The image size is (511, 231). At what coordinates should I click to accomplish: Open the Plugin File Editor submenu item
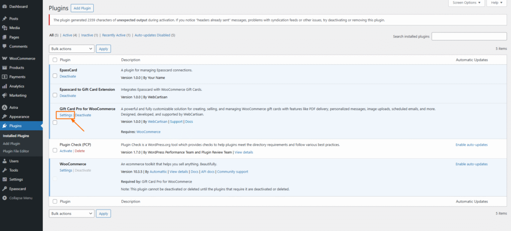click(x=16, y=151)
